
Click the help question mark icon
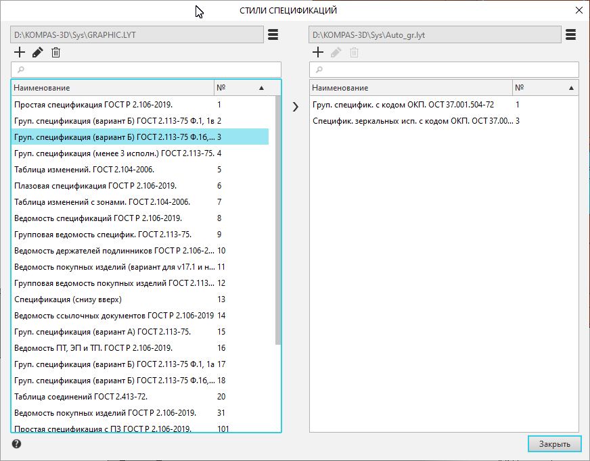(x=16, y=444)
